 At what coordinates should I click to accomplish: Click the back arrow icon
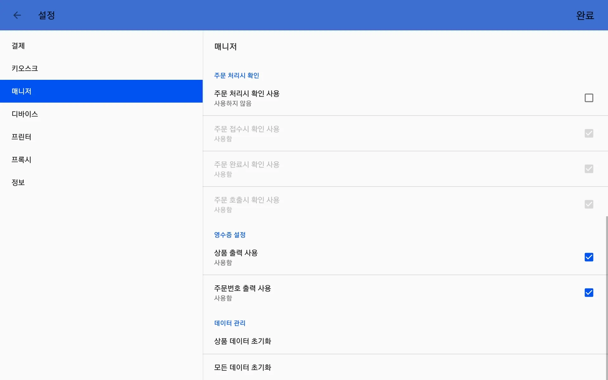click(17, 15)
